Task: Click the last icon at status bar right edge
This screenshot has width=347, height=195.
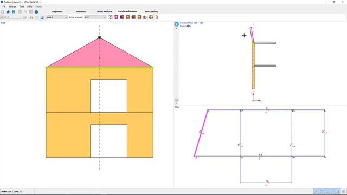Action: click(344, 191)
